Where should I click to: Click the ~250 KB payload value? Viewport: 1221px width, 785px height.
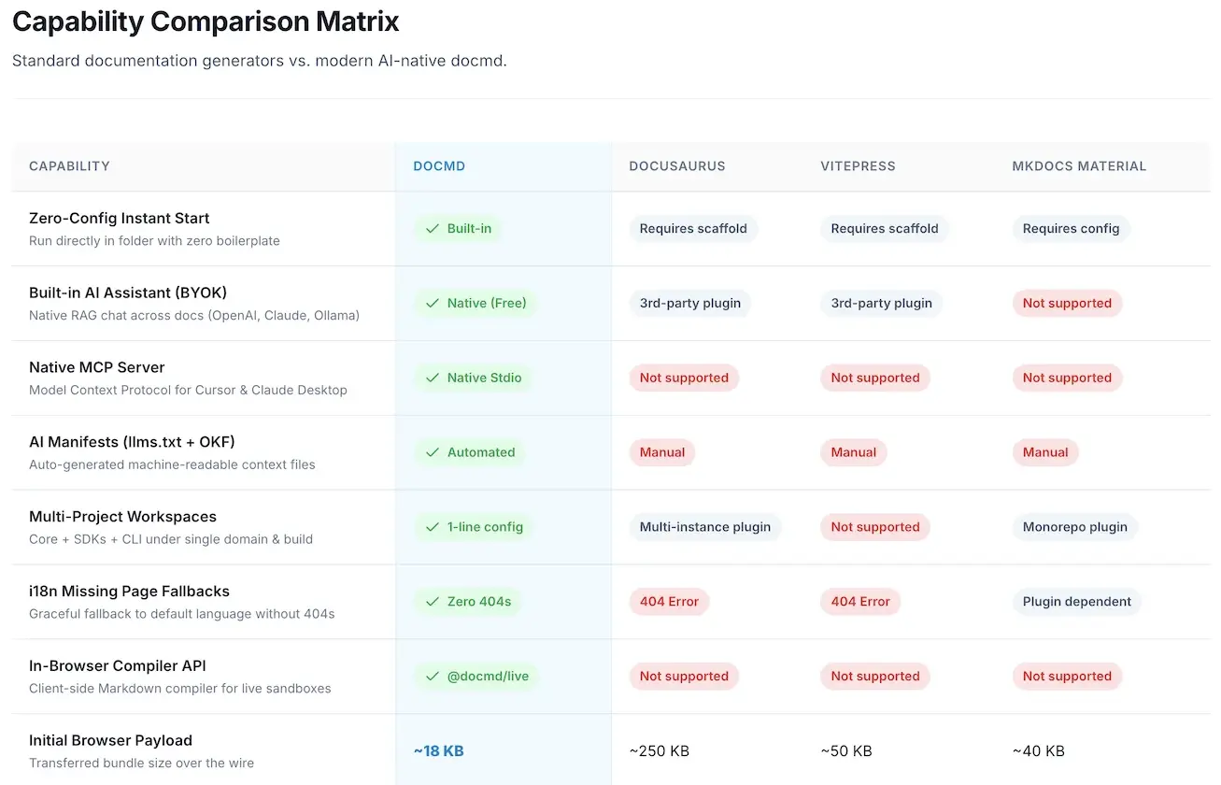click(x=660, y=751)
